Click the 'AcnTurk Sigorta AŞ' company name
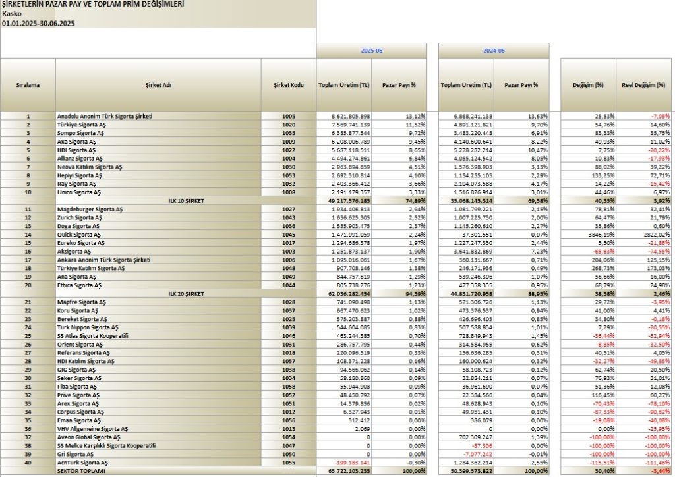 tap(82, 463)
